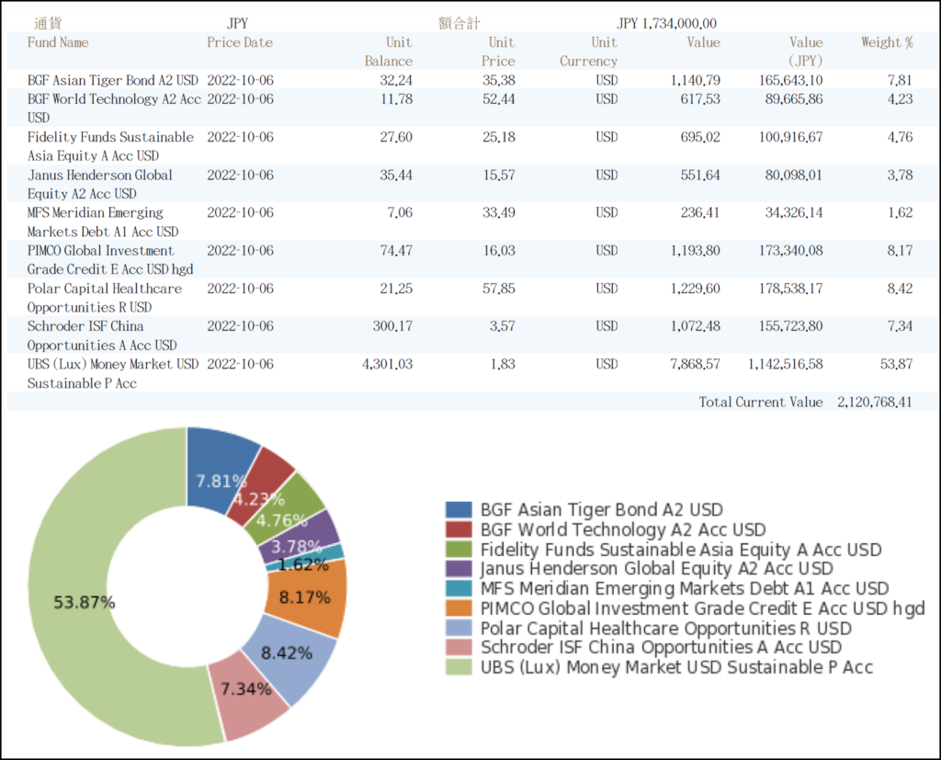Select the 155,723.80 JPY value cell
941x760 pixels.
(791, 326)
